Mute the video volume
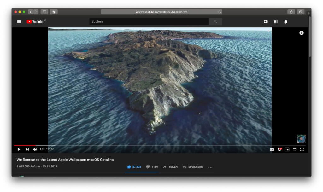This screenshot has width=323, height=192. point(35,149)
